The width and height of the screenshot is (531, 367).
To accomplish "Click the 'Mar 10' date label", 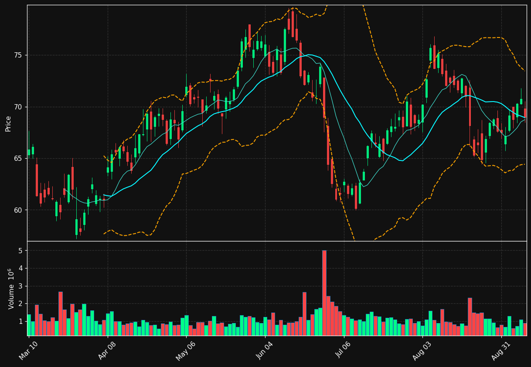I will (28, 351).
